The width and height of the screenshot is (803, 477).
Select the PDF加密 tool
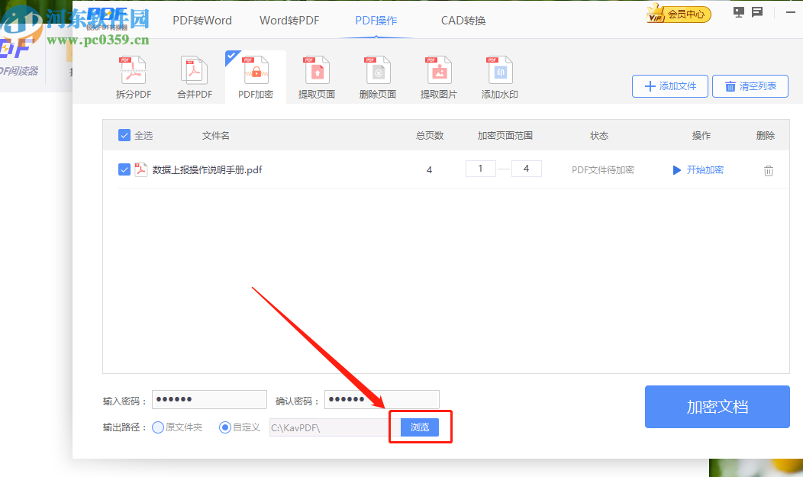coord(255,76)
